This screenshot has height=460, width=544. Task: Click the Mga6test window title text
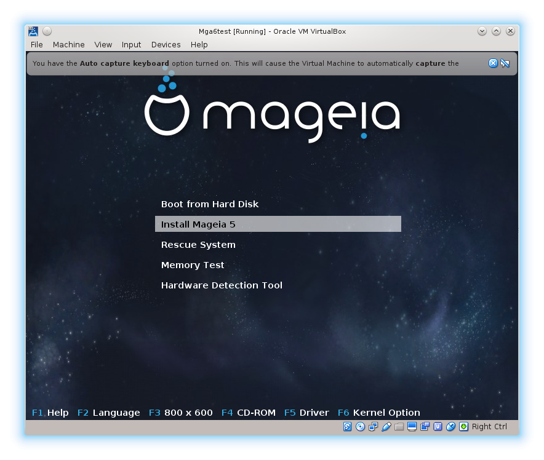pyautogui.click(x=272, y=31)
